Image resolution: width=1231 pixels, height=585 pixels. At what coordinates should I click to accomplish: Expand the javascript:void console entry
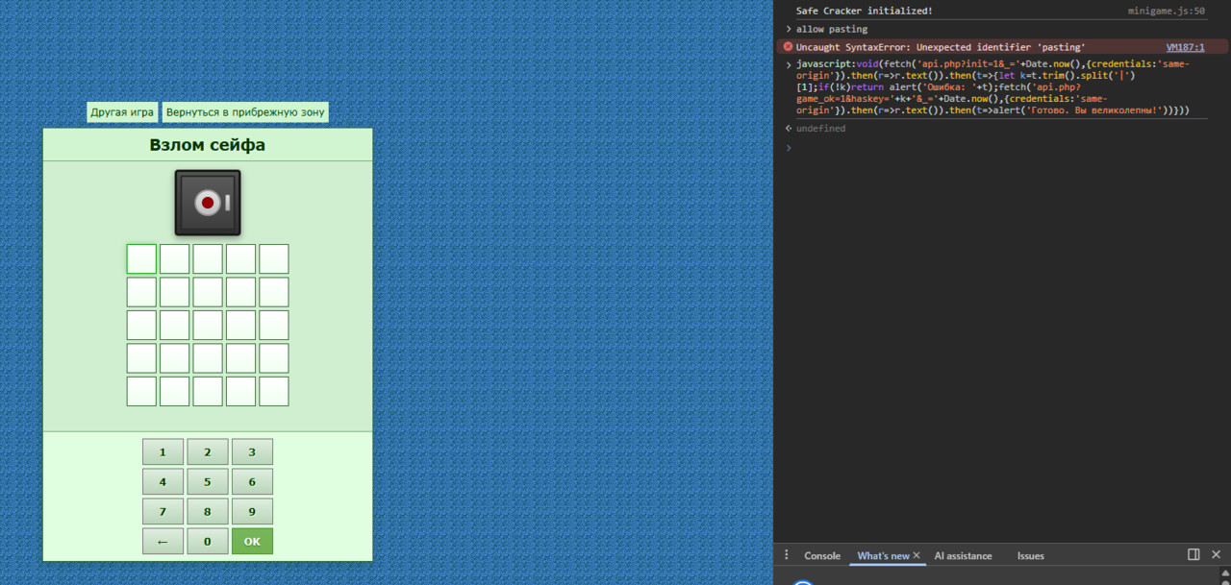(x=789, y=64)
